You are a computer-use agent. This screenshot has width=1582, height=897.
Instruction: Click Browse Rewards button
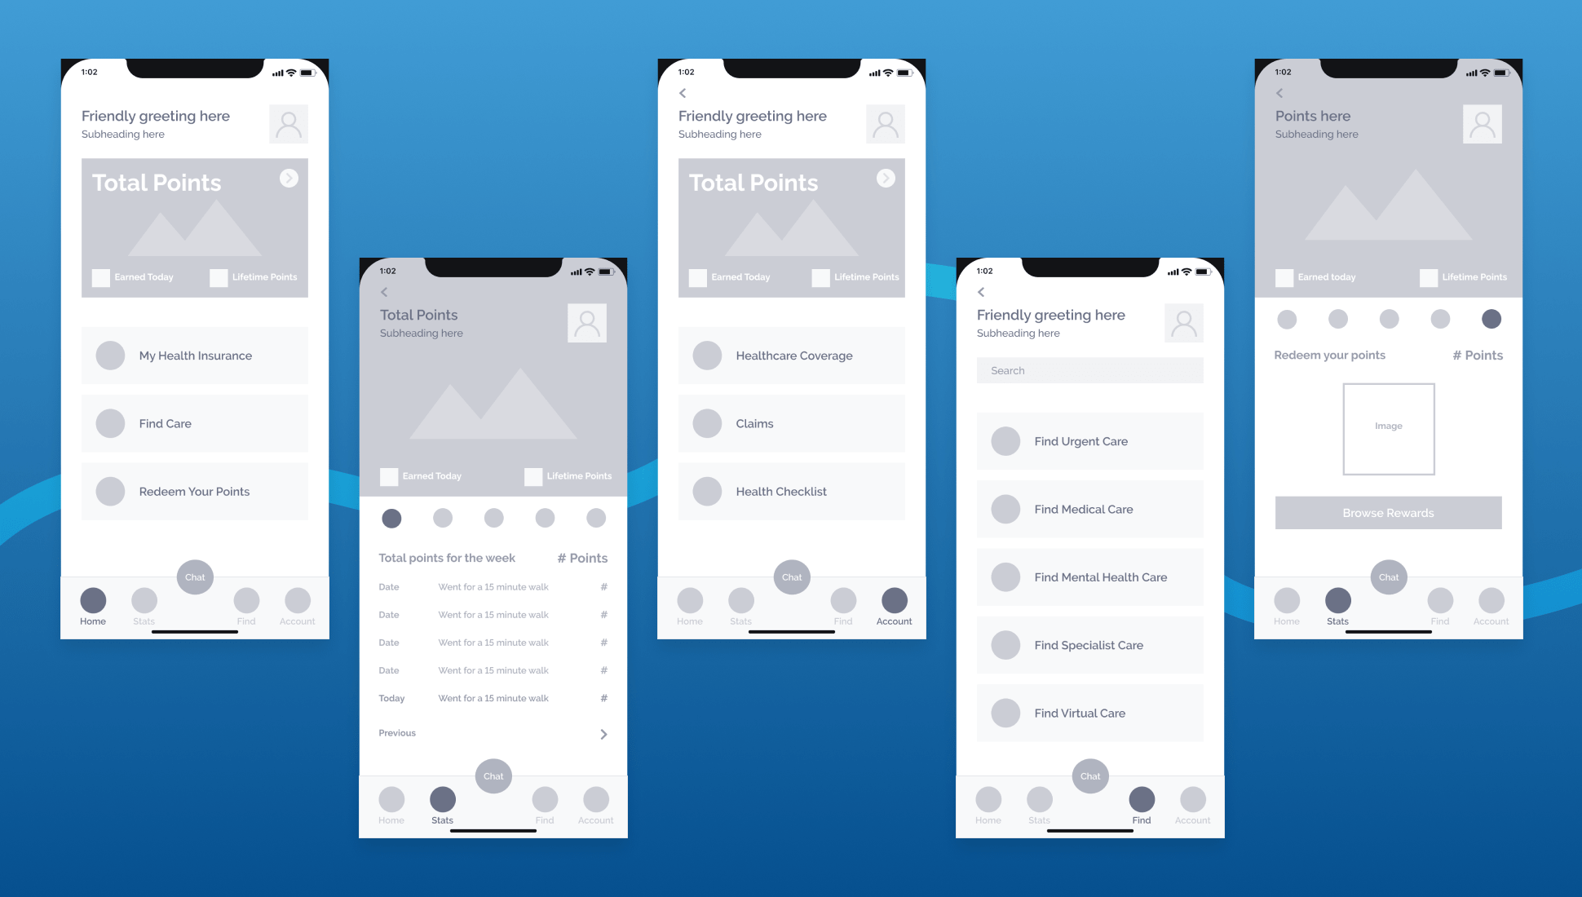(1390, 511)
